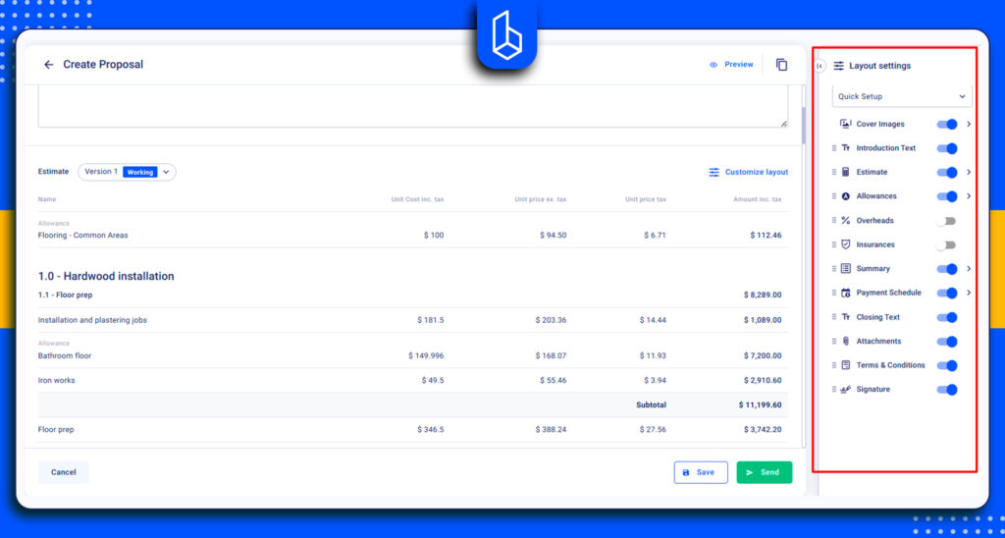This screenshot has height=538, width=1005.
Task: Click inside the text area above Estimate
Action: [413, 106]
